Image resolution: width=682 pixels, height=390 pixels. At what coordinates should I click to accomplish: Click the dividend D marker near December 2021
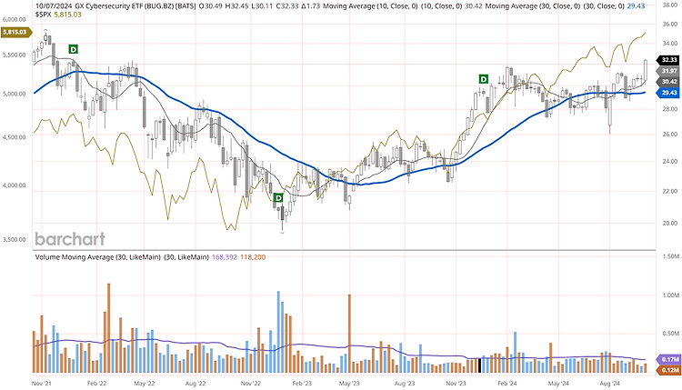coord(74,49)
